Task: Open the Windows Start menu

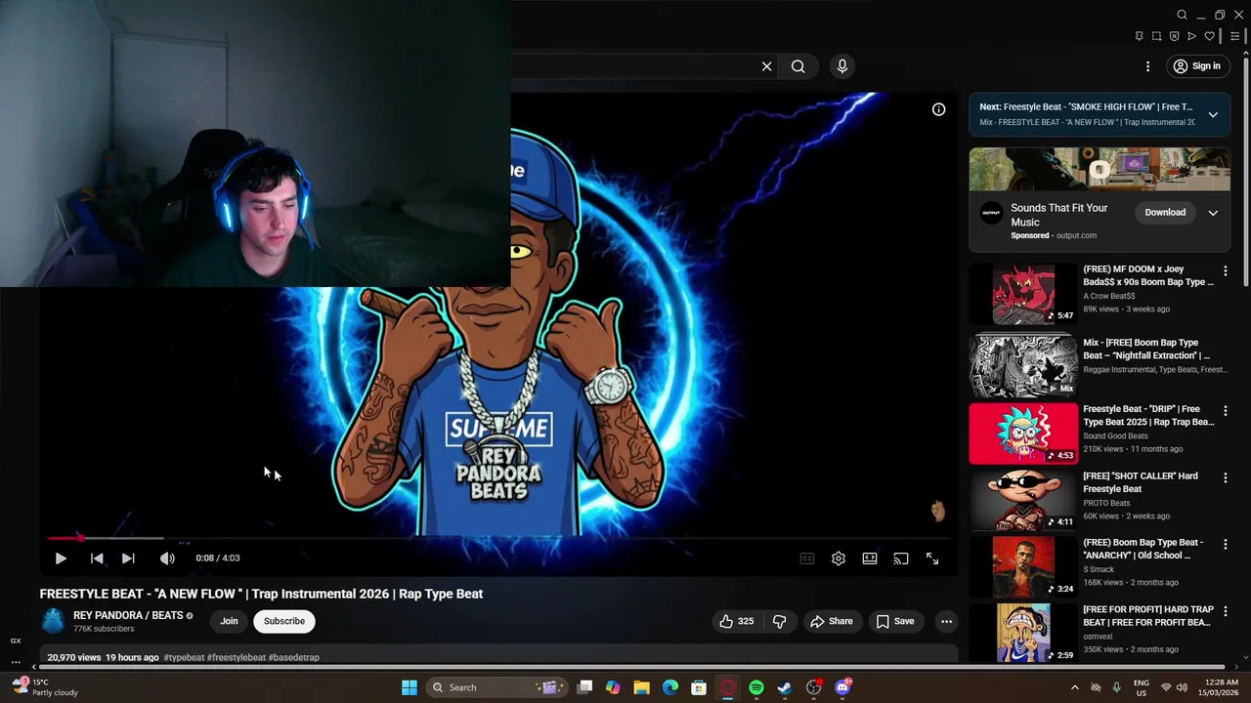Action: [410, 687]
